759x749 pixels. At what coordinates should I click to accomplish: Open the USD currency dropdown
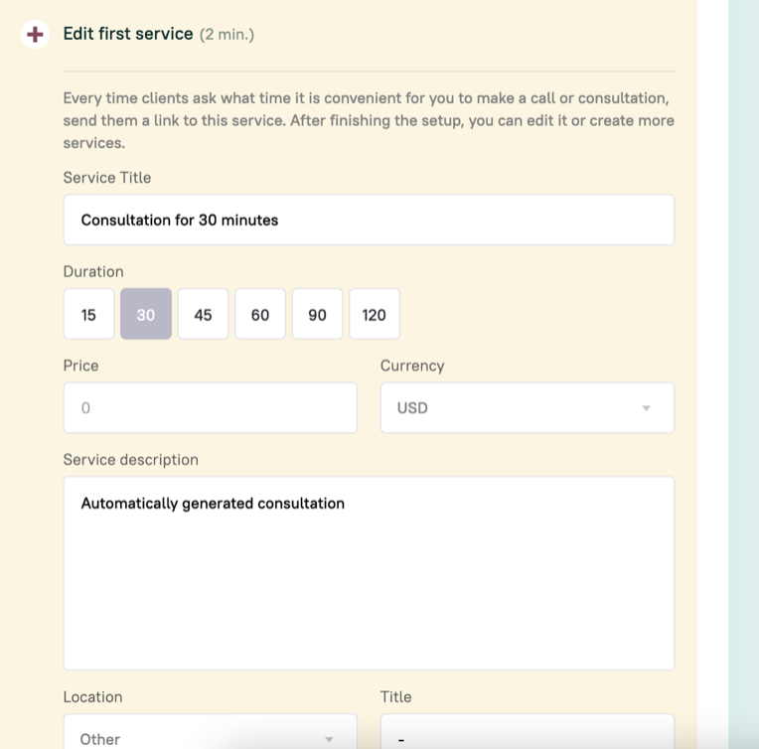[528, 407]
